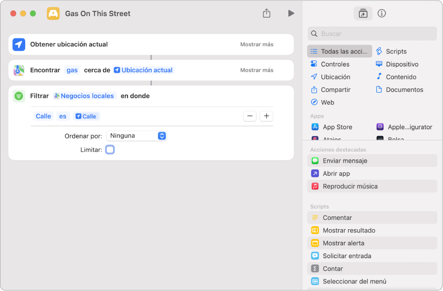Click the magnifying glass search icon

314,34
